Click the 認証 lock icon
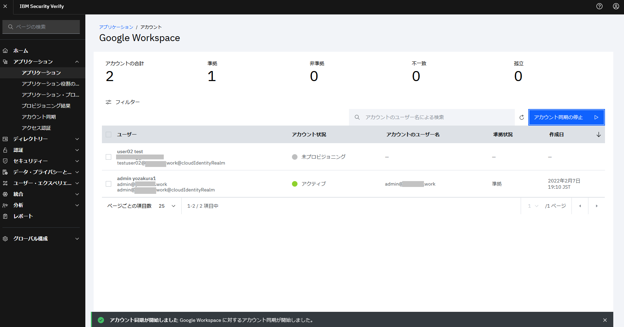Image resolution: width=624 pixels, height=327 pixels. [5, 150]
